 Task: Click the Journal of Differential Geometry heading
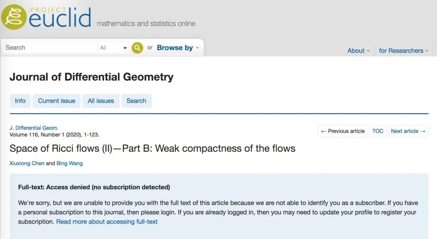pyautogui.click(x=91, y=77)
